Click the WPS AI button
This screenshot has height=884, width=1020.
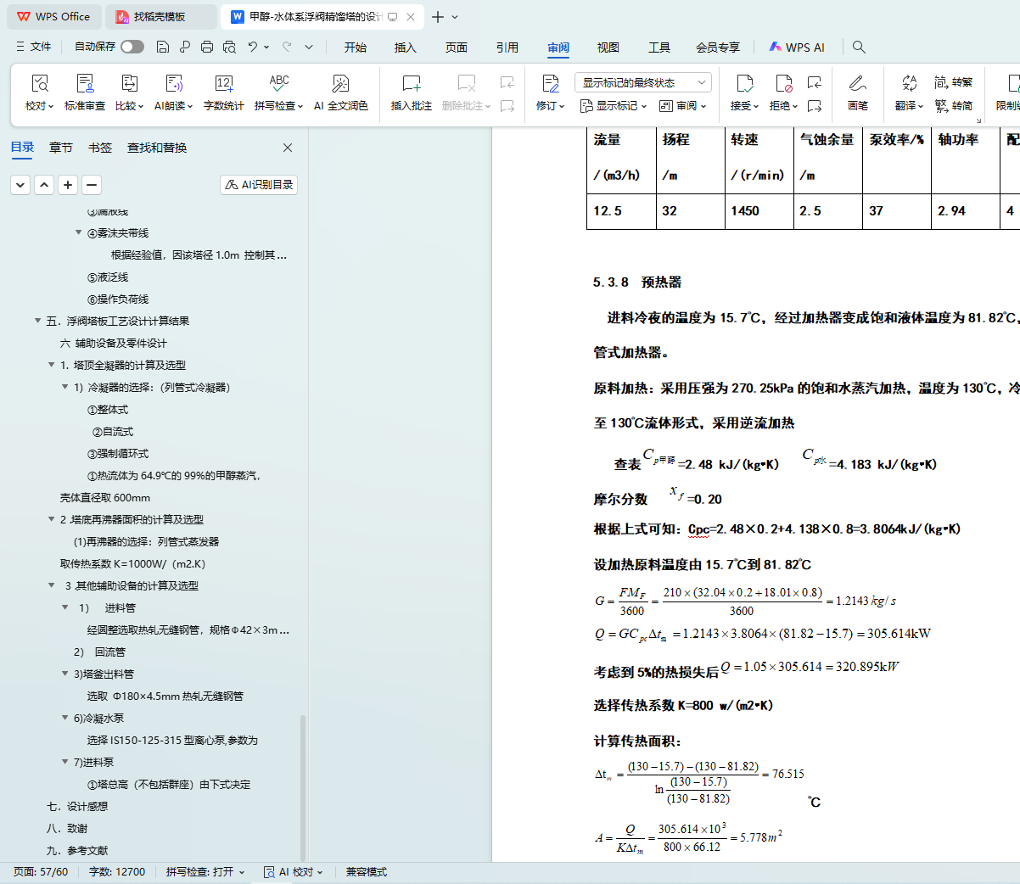[x=797, y=48]
